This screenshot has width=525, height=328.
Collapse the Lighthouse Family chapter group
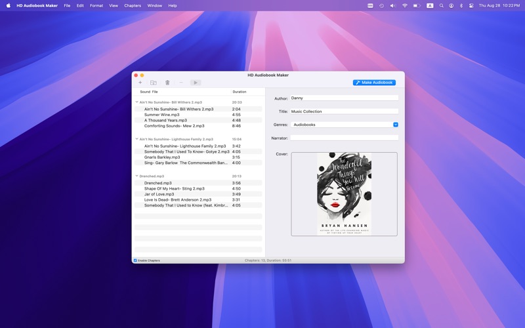[136, 139]
